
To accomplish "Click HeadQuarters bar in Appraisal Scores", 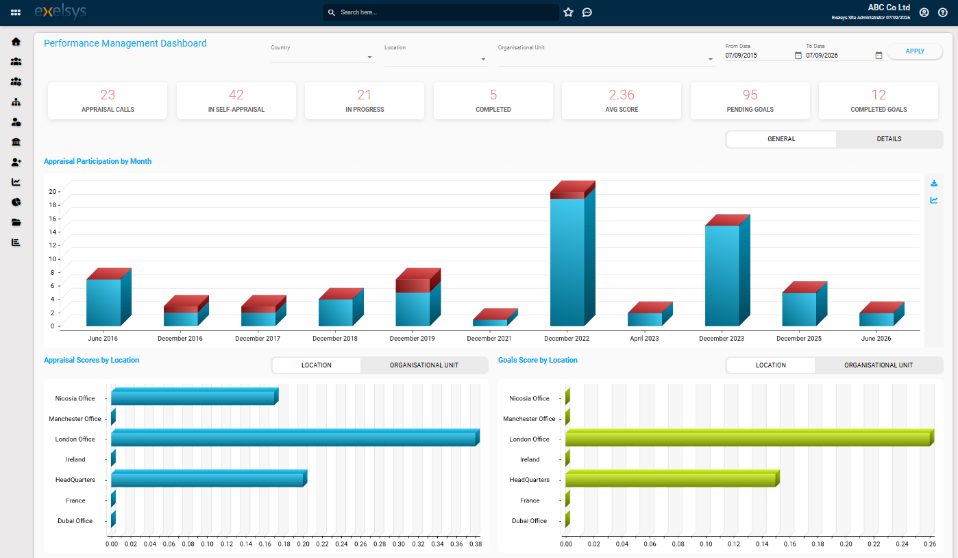I will (x=208, y=479).
